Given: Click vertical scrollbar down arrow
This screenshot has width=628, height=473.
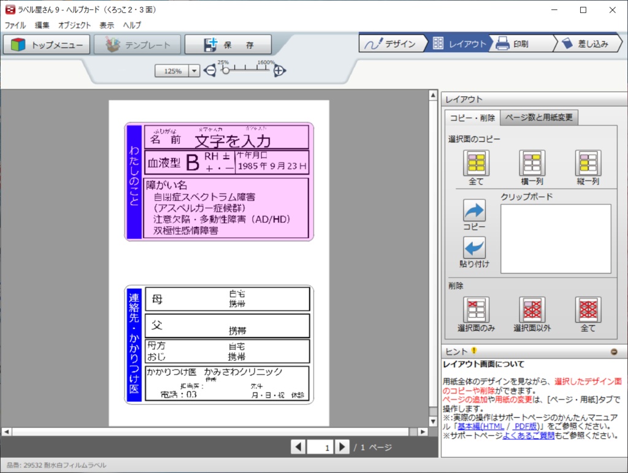Looking at the screenshot, I should tap(433, 422).
